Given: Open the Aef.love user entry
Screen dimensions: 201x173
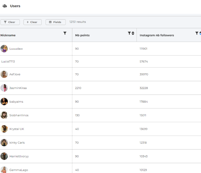Looking at the screenshot, I should 15,74.
